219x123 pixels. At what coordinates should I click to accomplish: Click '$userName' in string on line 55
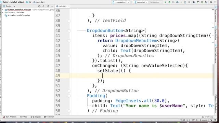171,106
